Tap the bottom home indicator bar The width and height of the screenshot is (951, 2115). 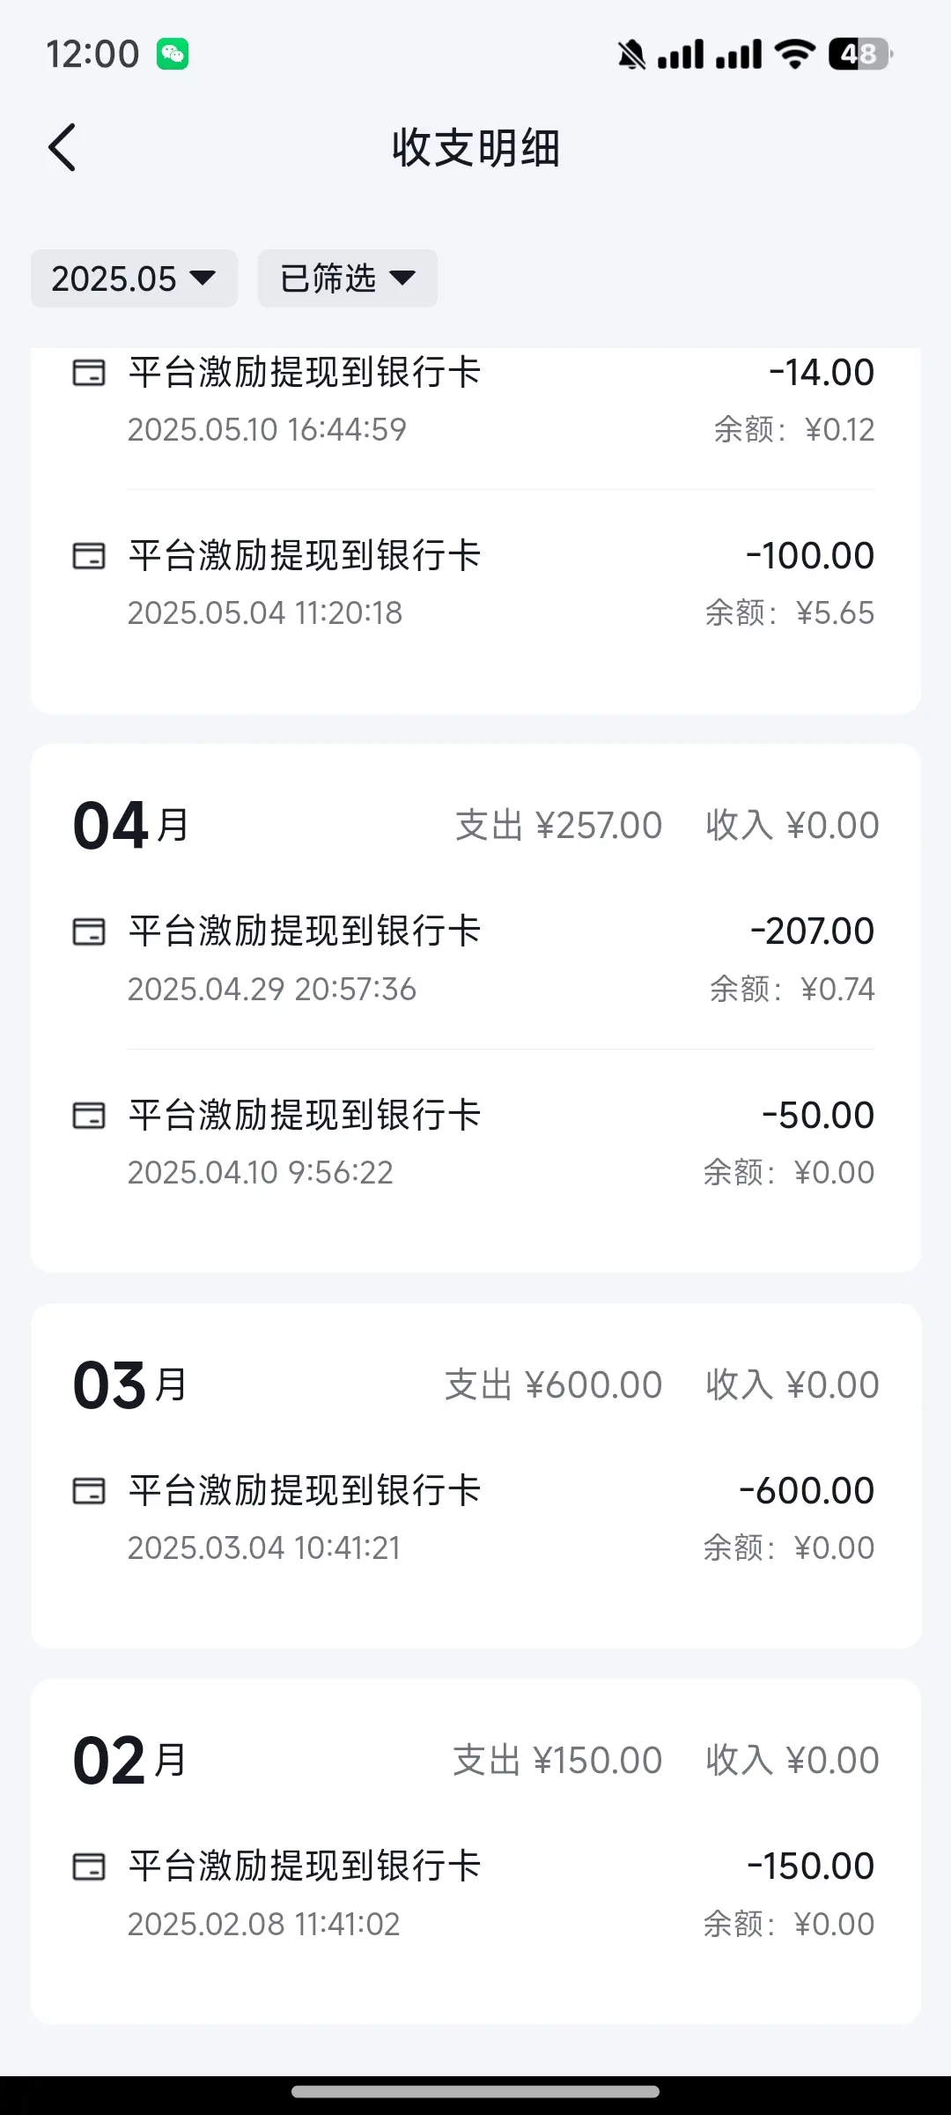475,2092
